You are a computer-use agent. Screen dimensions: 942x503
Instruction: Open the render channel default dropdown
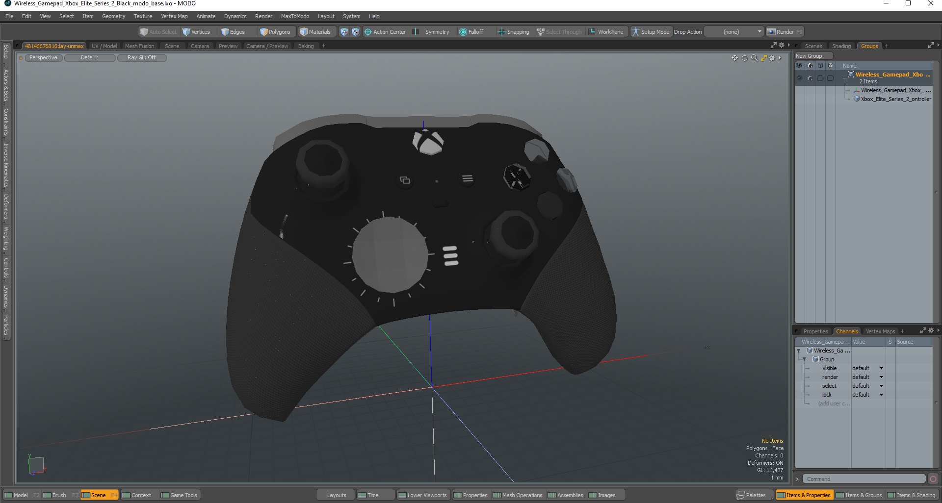click(867, 377)
